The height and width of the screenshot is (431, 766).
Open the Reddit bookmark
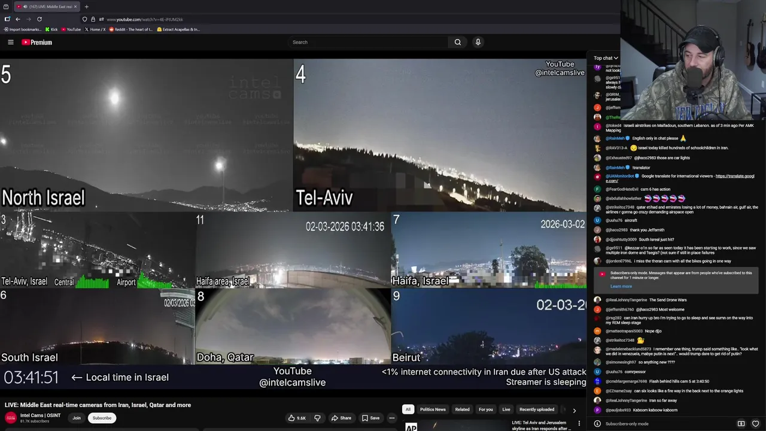click(x=130, y=29)
